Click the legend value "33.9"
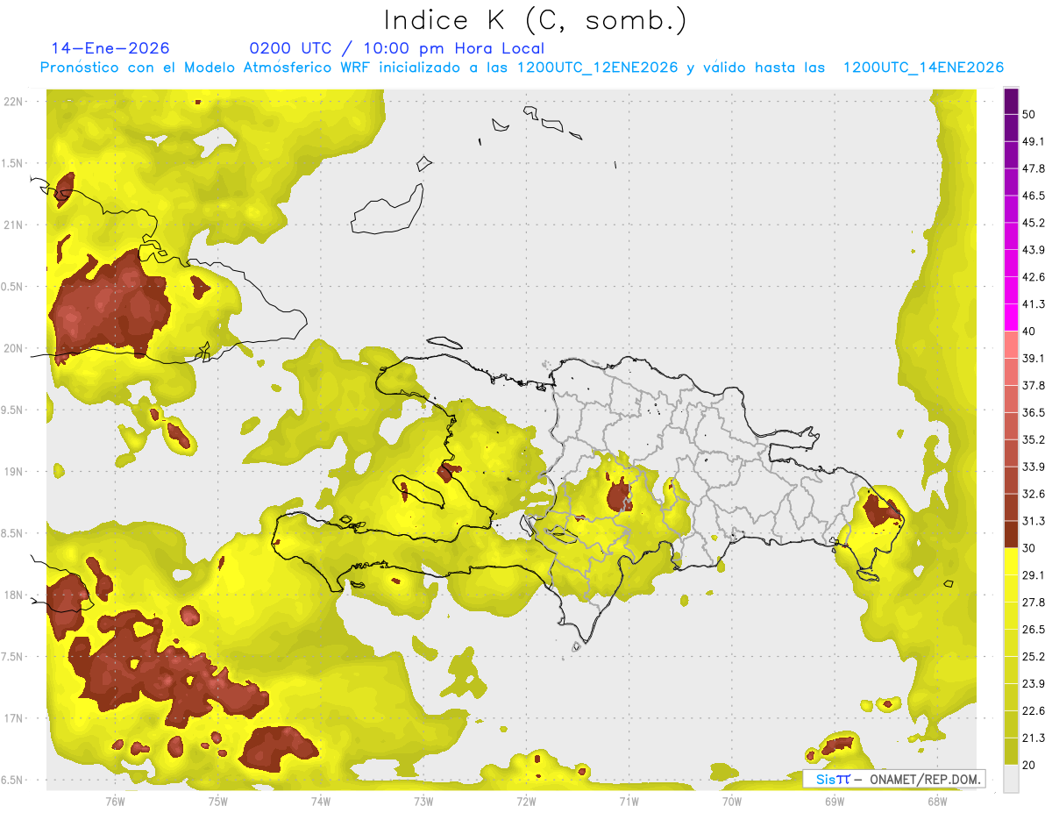Image resolution: width=1052 pixels, height=813 pixels. point(1034,467)
